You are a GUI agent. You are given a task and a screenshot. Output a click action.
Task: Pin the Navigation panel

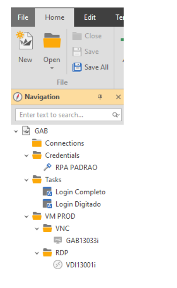click(100, 97)
